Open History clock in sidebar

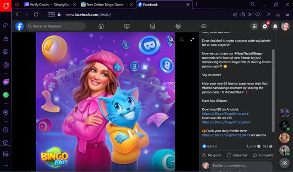[x=6, y=130]
